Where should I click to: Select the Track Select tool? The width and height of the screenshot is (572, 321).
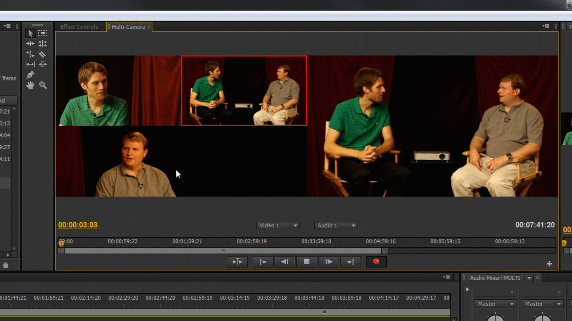click(43, 33)
